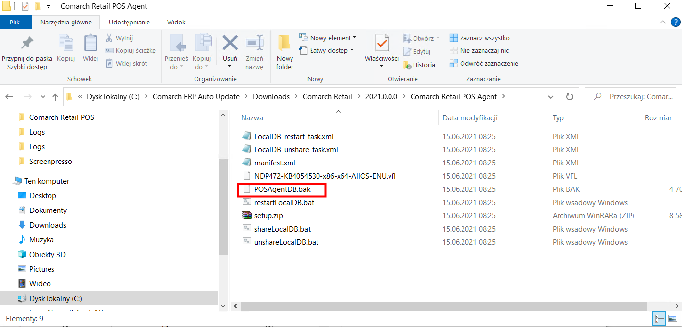Image resolution: width=682 pixels, height=327 pixels.
Task: Refresh the current folder view
Action: point(569,97)
